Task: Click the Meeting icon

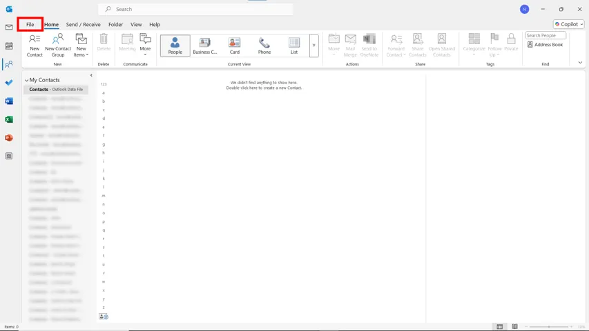Action: 127,42
